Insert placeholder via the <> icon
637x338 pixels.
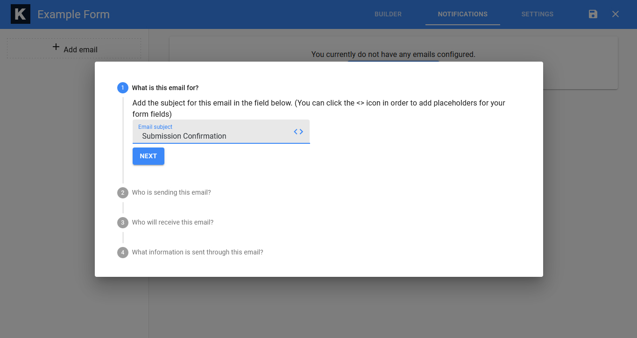pos(298,132)
